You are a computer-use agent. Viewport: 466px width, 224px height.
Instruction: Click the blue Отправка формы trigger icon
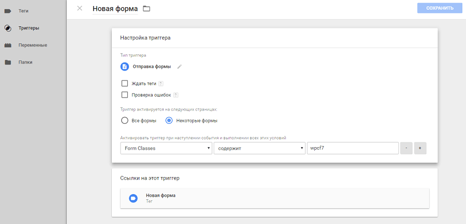[x=125, y=67]
